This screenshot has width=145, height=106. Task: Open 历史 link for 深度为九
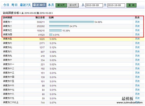pos(137,56)
